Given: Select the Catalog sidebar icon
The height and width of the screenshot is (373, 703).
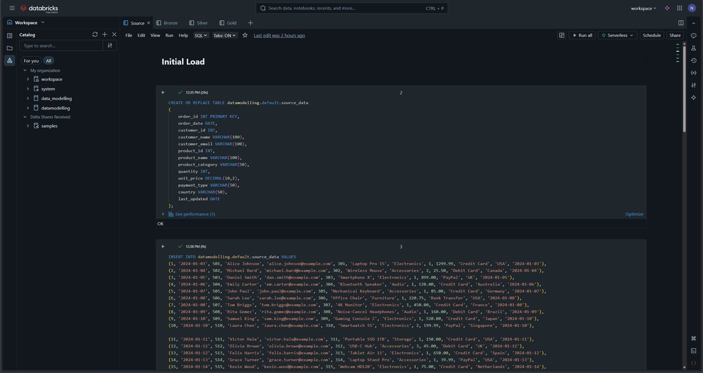Looking at the screenshot, I should click(x=9, y=60).
